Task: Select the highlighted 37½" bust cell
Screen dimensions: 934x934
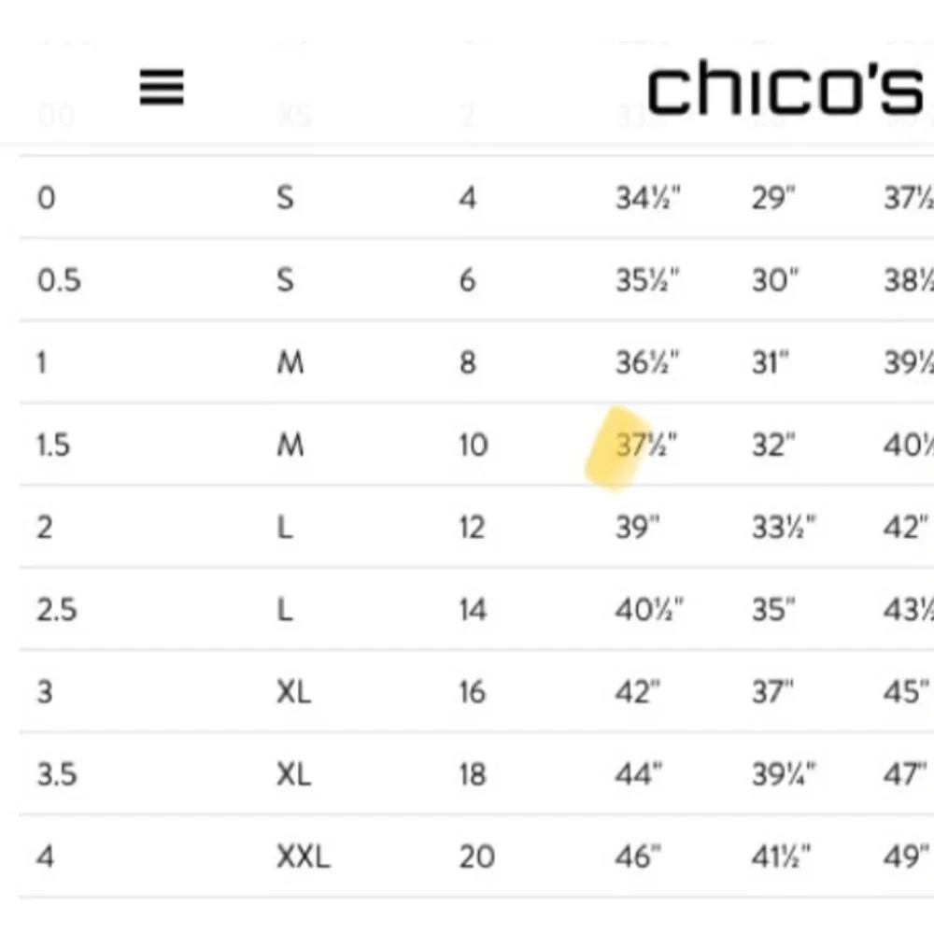Action: coord(645,445)
